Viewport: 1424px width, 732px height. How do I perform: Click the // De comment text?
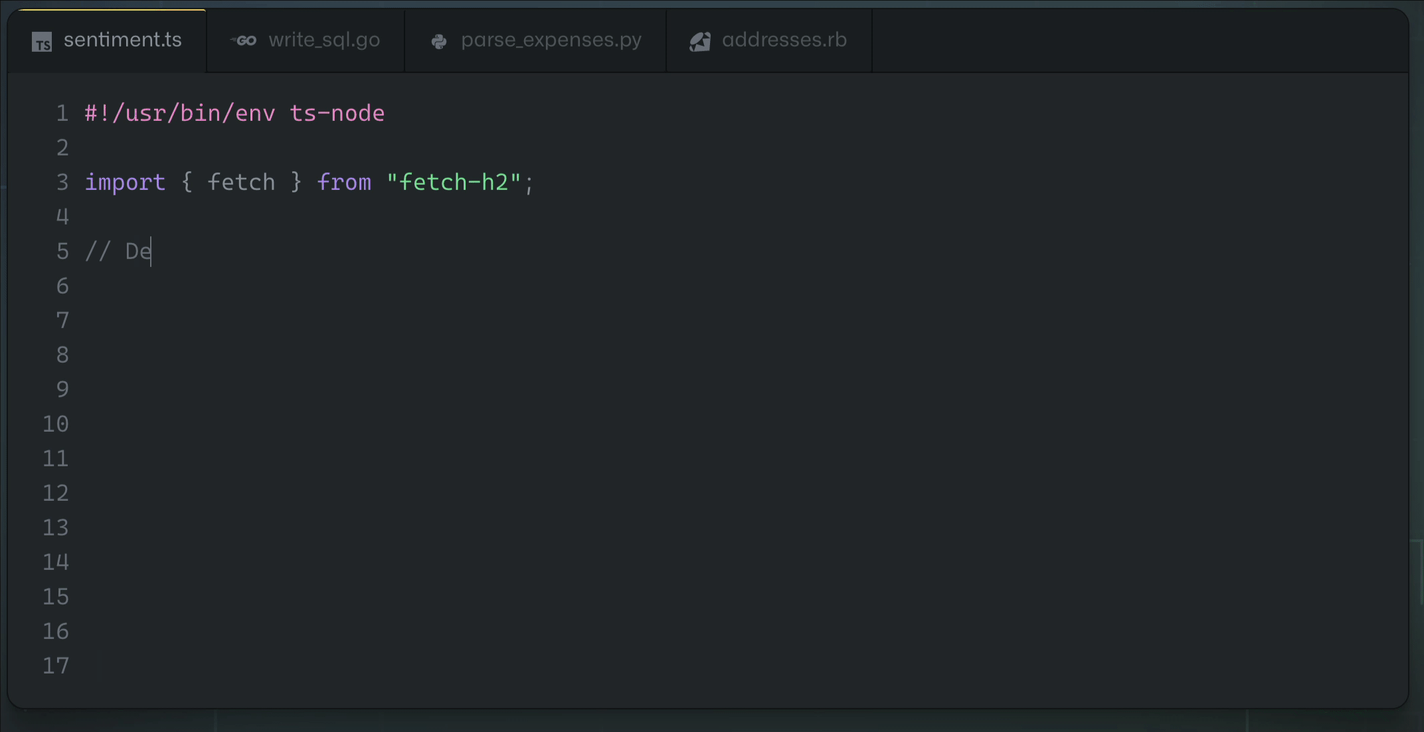click(x=118, y=252)
